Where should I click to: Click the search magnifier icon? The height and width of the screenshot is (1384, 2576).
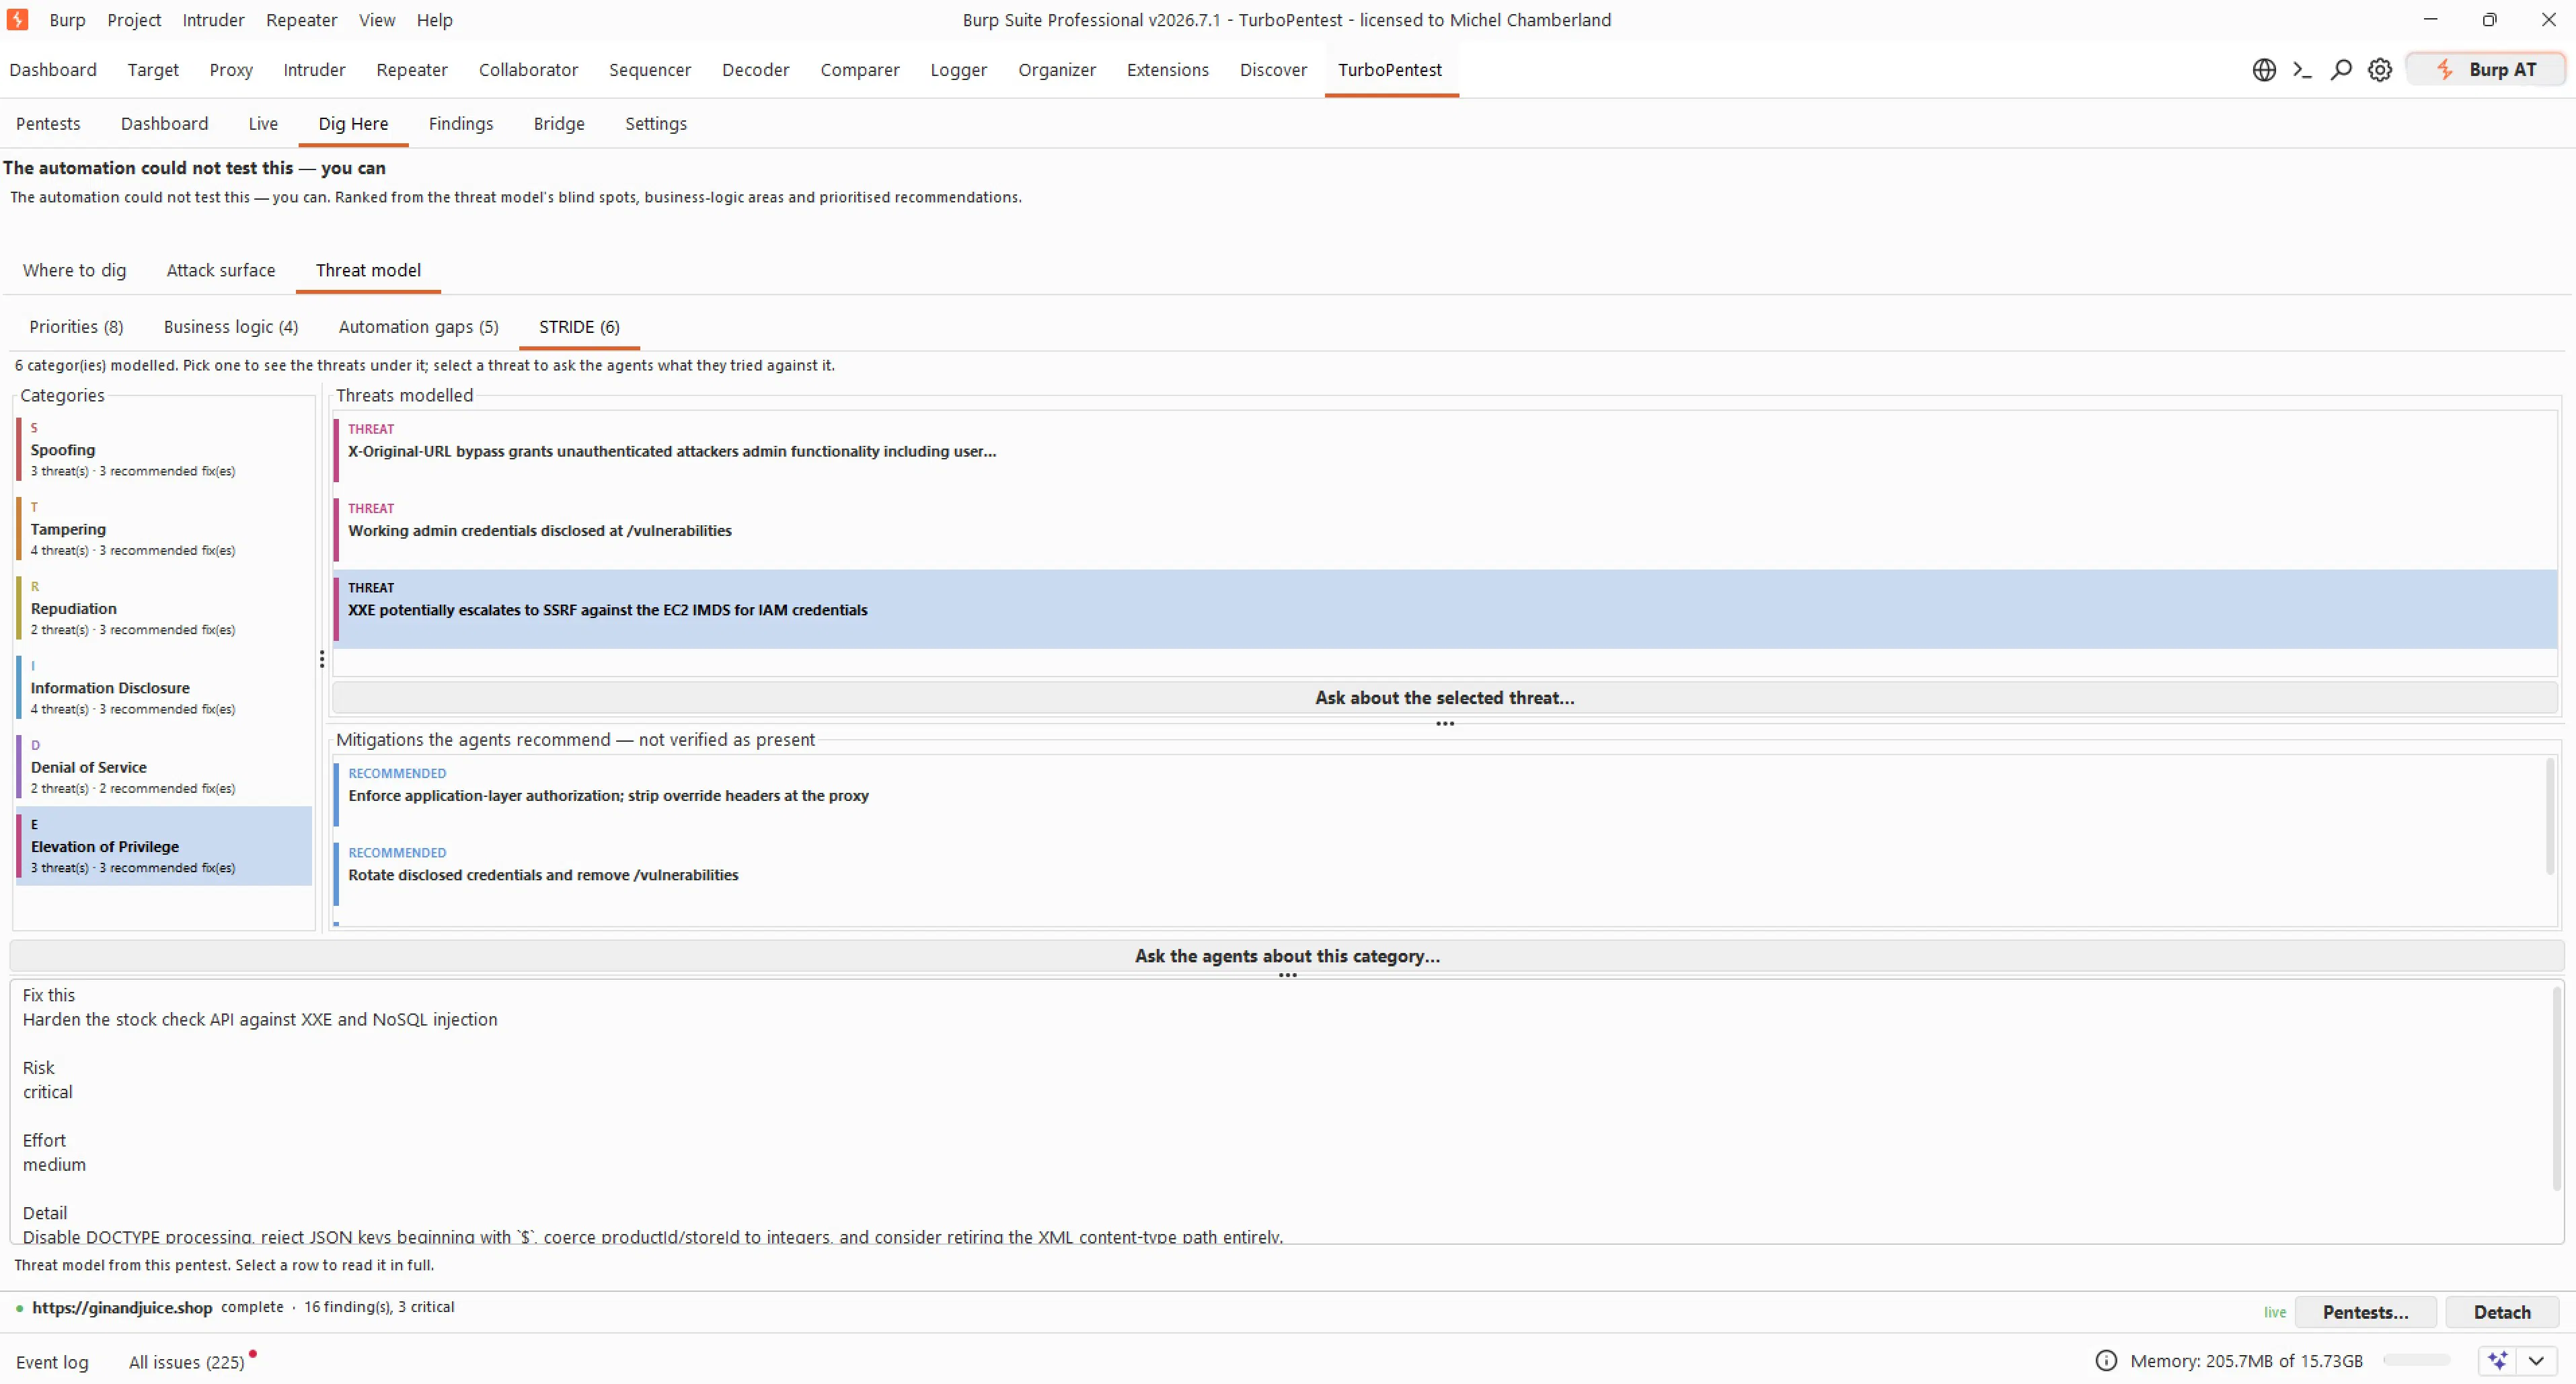(2341, 70)
